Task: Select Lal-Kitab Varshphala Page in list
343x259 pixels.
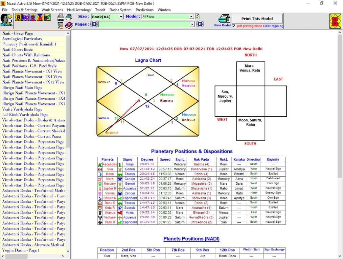Action: (25, 115)
